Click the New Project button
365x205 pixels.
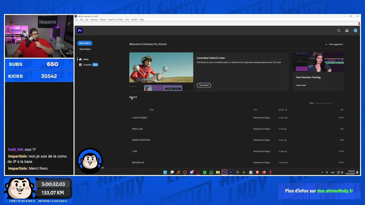[85, 43]
